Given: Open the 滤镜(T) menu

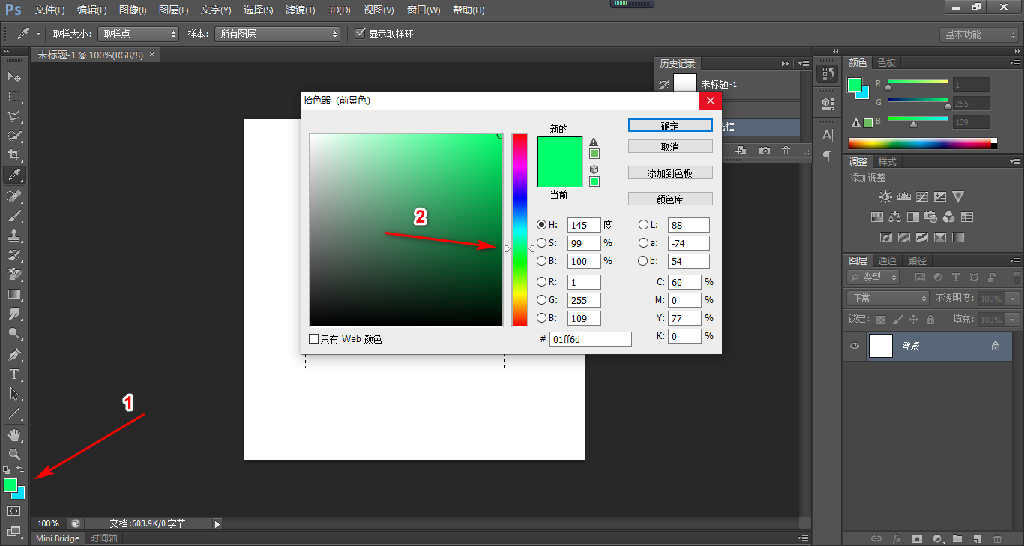Looking at the screenshot, I should tap(300, 10).
